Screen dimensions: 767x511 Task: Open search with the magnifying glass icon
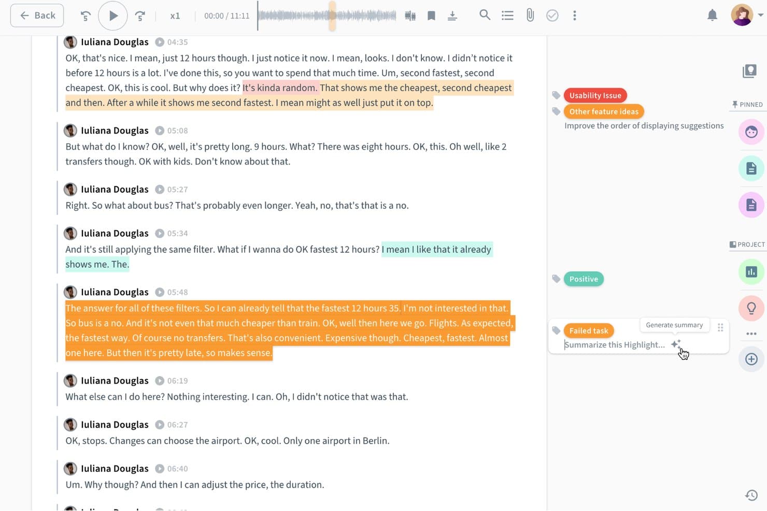click(485, 15)
